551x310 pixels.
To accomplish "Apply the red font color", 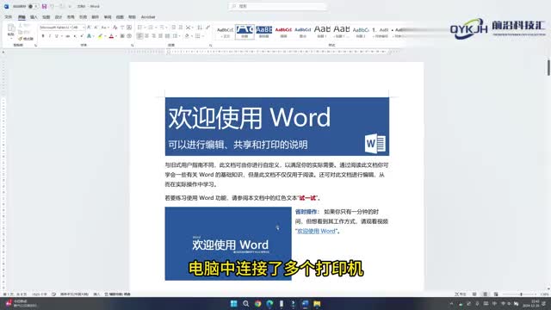I will click(x=111, y=36).
